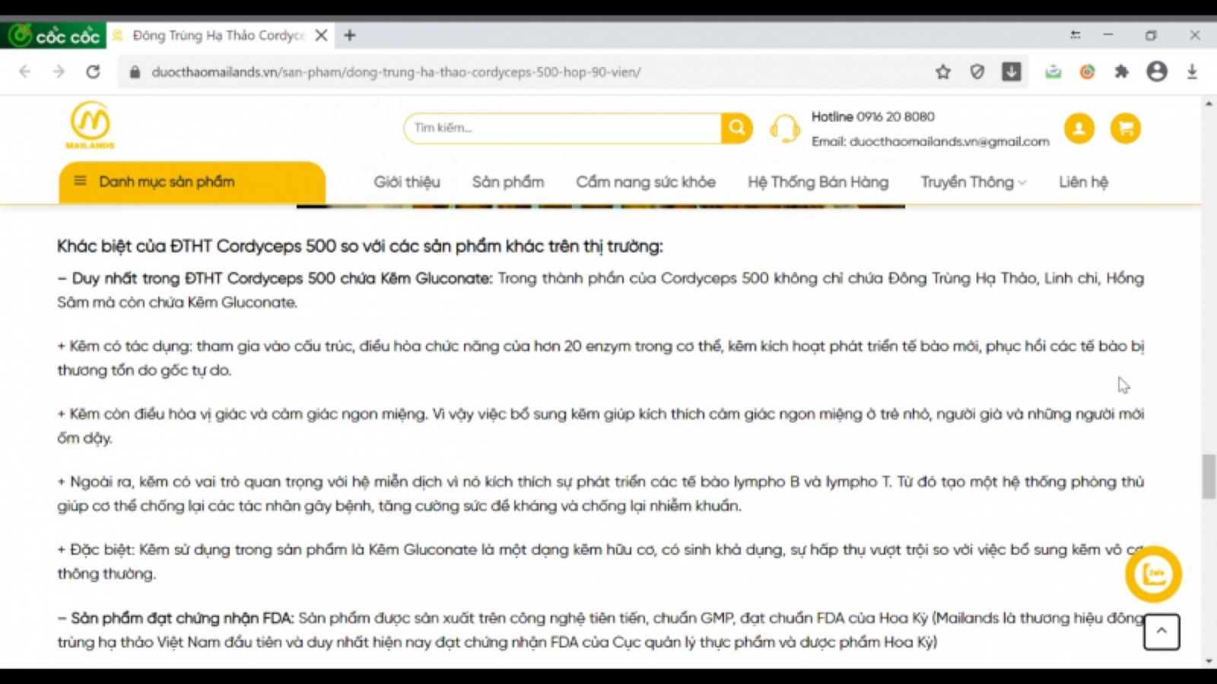Expand Danh mục sản phẩm category menu
The height and width of the screenshot is (684, 1217).
[x=192, y=182]
